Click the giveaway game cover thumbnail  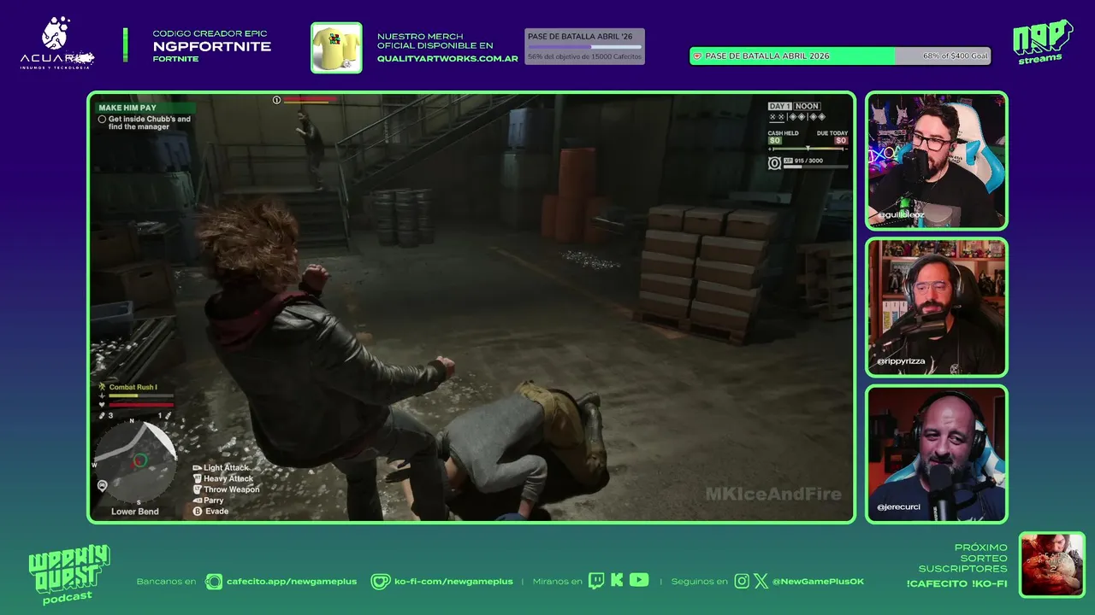(x=1052, y=565)
